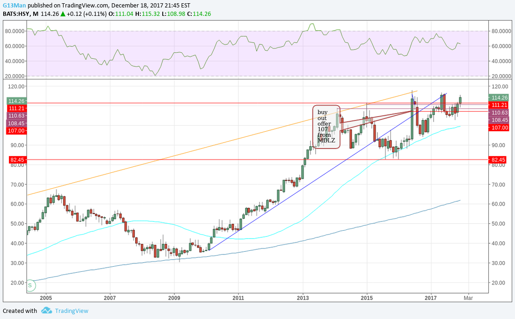The image size is (515, 319).
Task: Click the 'Created with' footer text
Action: click(20, 311)
